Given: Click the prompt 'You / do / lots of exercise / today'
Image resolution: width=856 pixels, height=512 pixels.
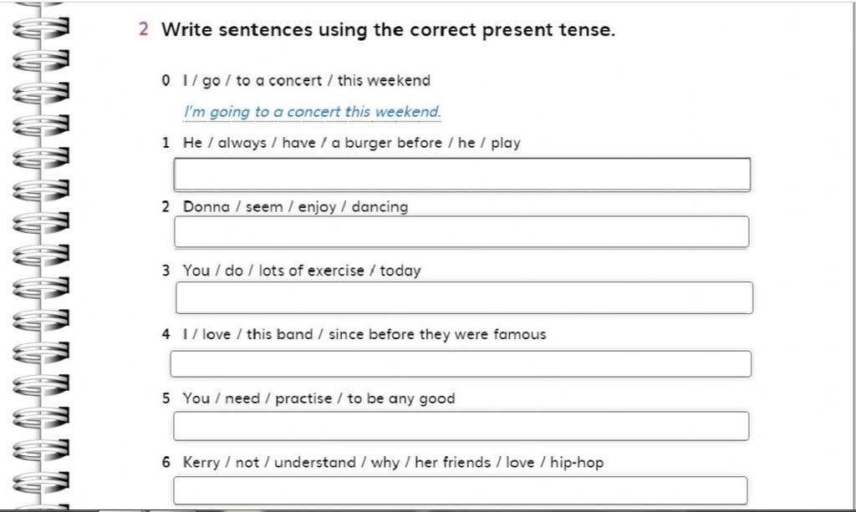Looking at the screenshot, I should tap(301, 271).
